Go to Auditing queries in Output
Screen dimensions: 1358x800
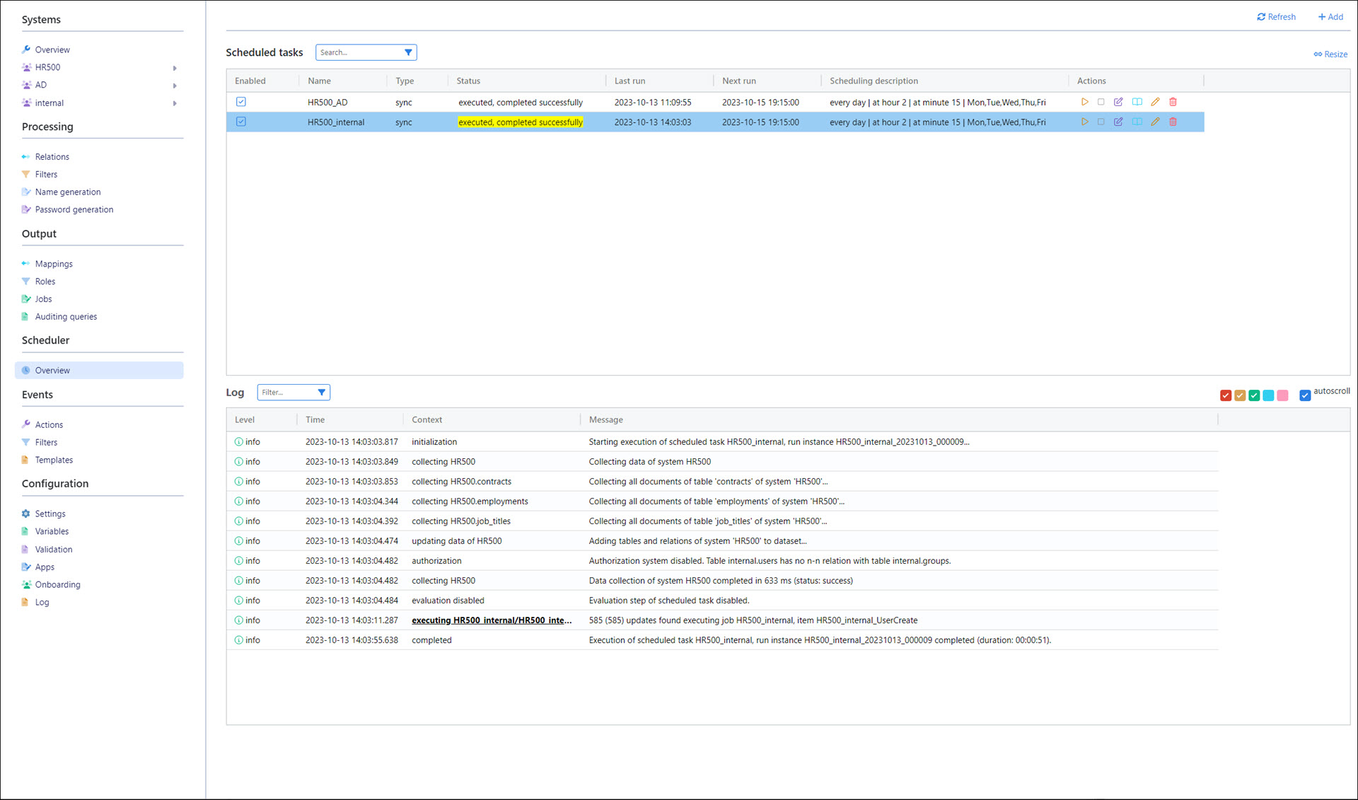(66, 317)
